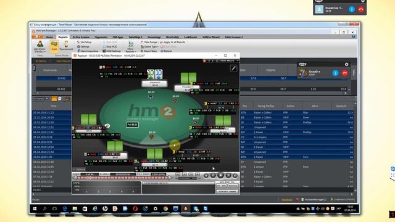Open Opera from the taskbar
Viewport: 395px width, 222px height.
tap(135, 208)
